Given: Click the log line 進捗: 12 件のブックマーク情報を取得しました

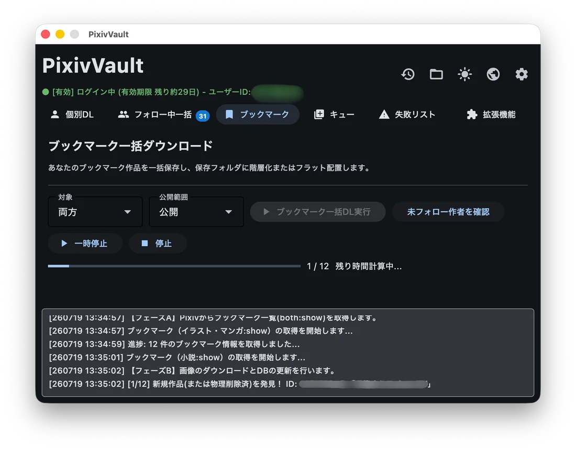Looking at the screenshot, I should click(x=174, y=344).
